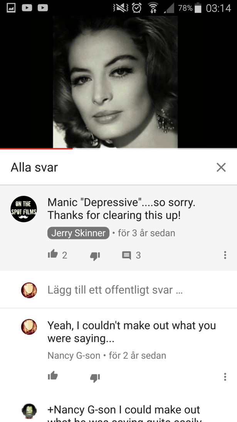Viewport: 237px width, 422px height.
Task: Open Nancy G-son's profile avatar on her reply
Action: 29,327
